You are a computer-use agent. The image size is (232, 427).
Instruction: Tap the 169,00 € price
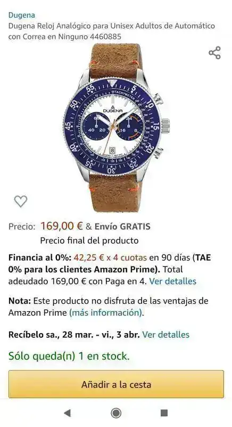point(62,226)
